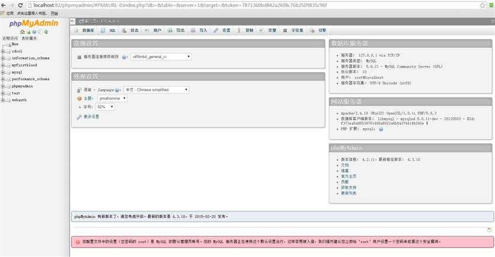This screenshot has width=495, height=257.
Task: Click browser back arrow
Action: pos(4,5)
